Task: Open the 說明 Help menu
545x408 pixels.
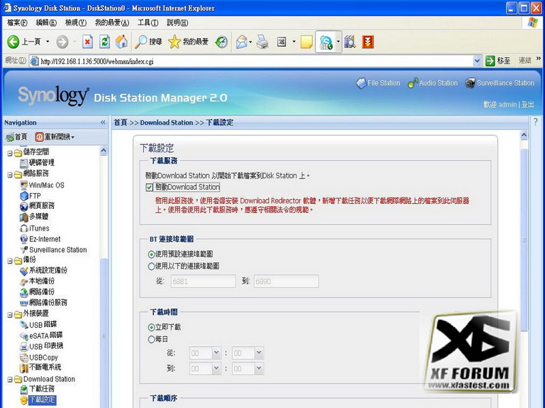Action: pos(177,23)
